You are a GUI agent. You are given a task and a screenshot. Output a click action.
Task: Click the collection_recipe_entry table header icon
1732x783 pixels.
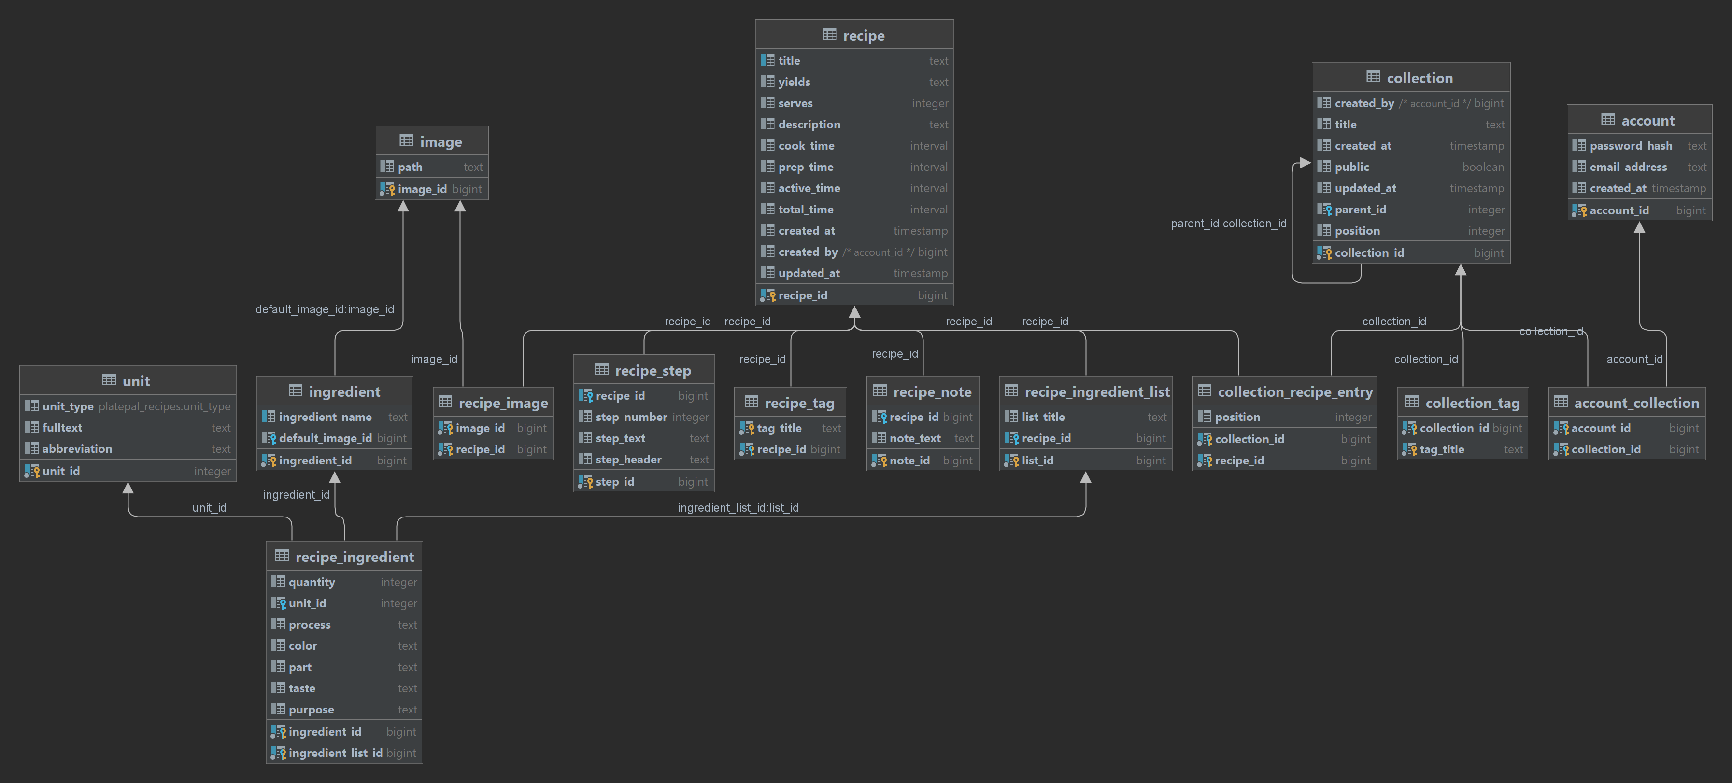pyautogui.click(x=1204, y=391)
